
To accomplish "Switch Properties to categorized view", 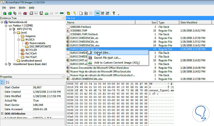I will pyautogui.click(x=2, y=82).
